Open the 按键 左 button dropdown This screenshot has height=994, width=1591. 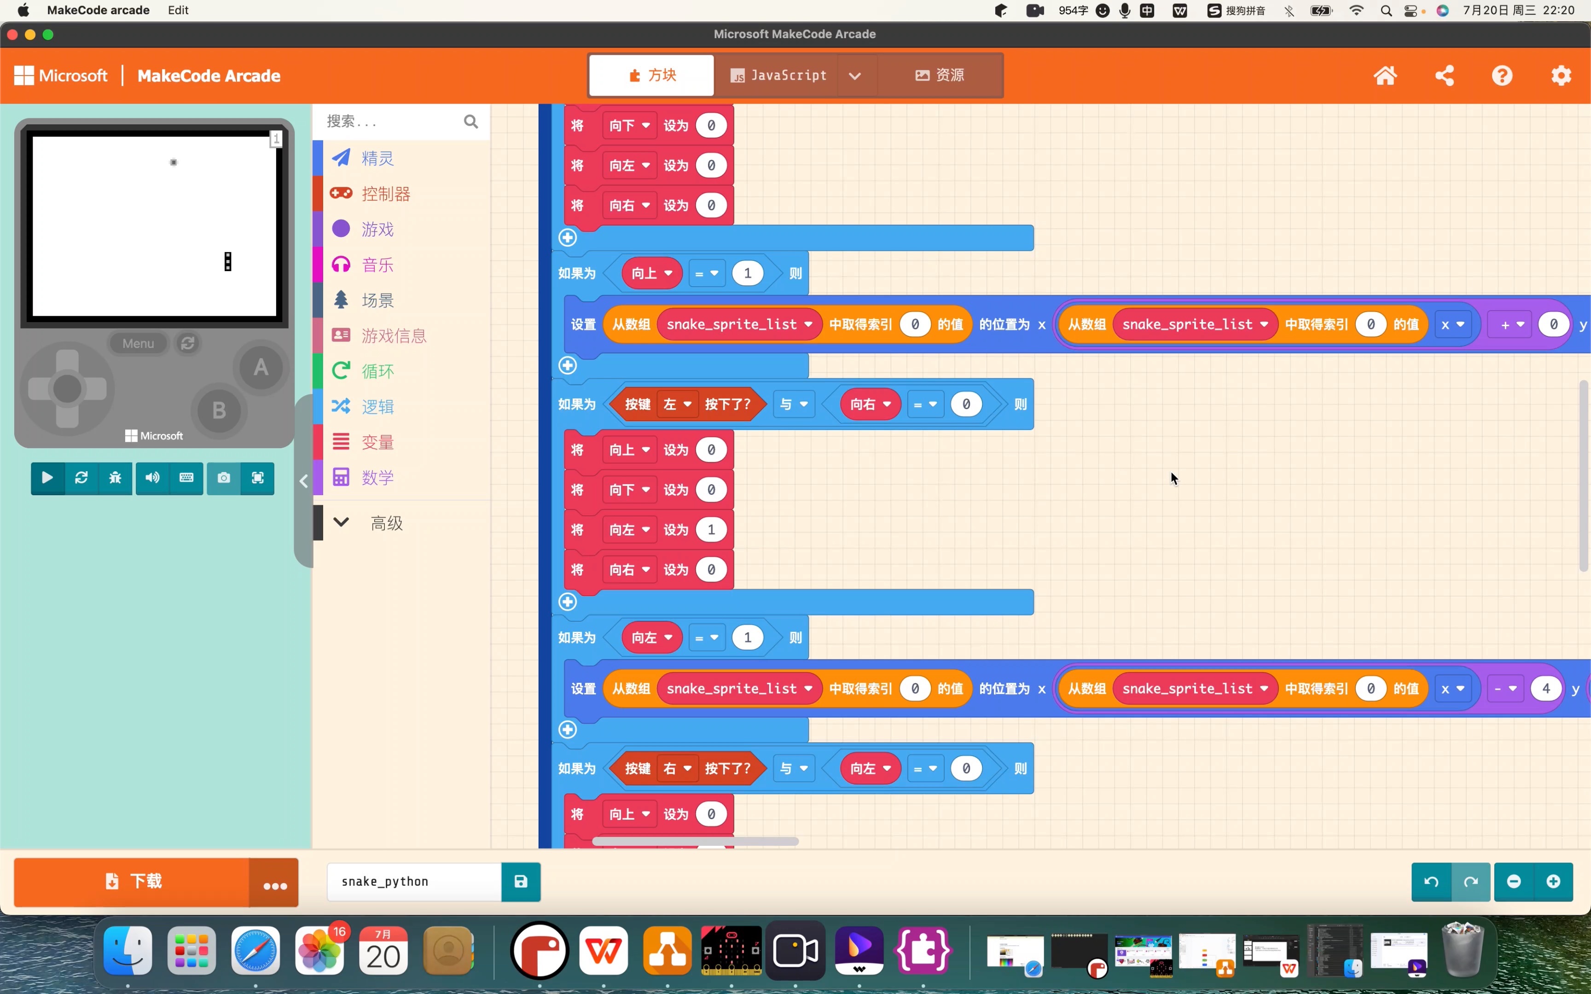pos(677,405)
